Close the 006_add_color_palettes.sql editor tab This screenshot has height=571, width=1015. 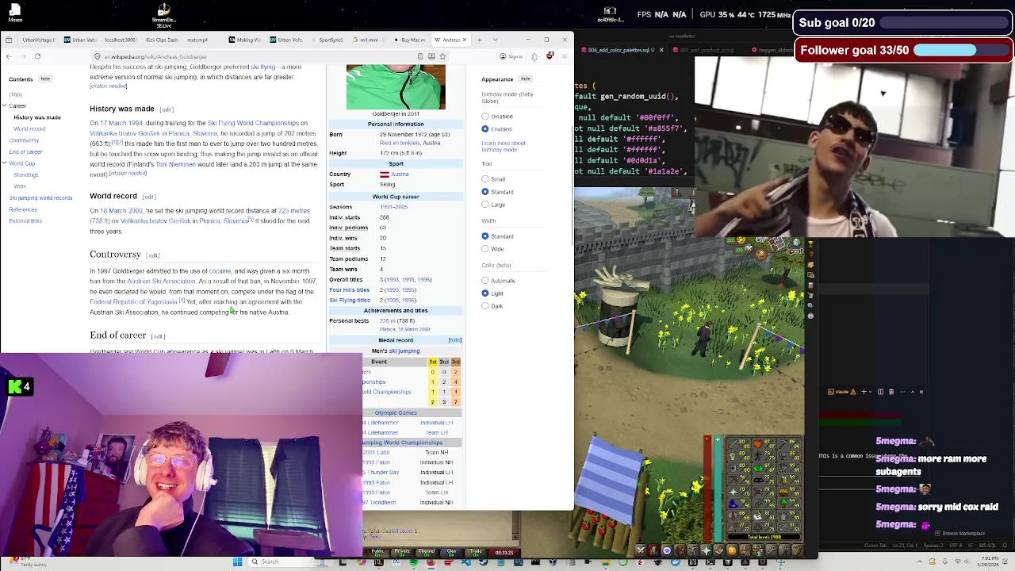[x=661, y=50]
